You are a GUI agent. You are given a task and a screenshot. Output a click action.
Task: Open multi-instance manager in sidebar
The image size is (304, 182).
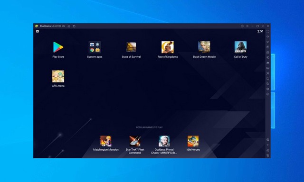click(268, 84)
